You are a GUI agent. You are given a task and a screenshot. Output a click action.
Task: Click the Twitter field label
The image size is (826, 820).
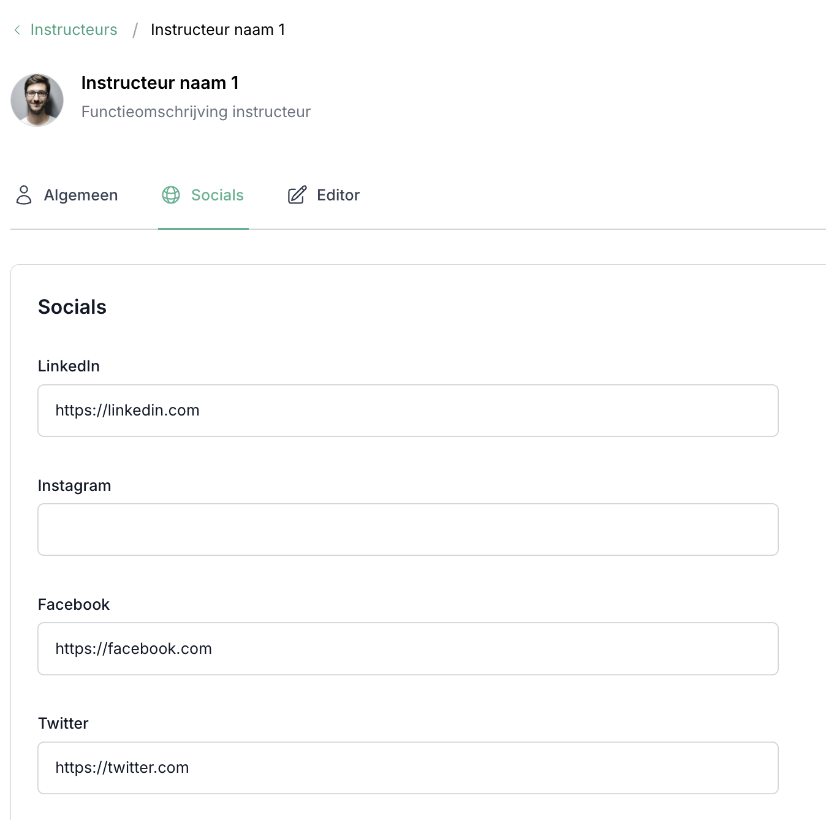63,723
